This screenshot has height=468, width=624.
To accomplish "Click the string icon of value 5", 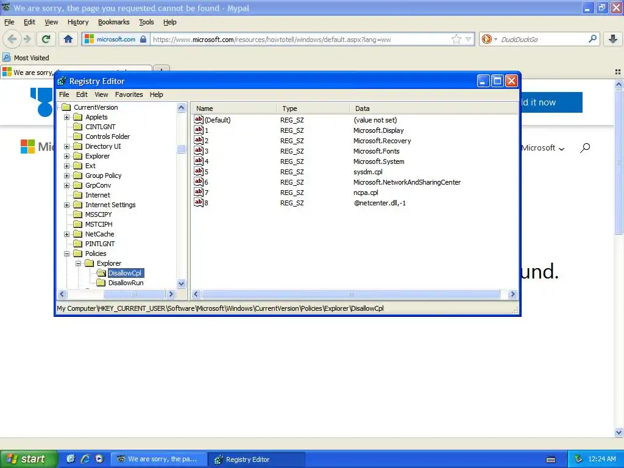I will pyautogui.click(x=199, y=171).
